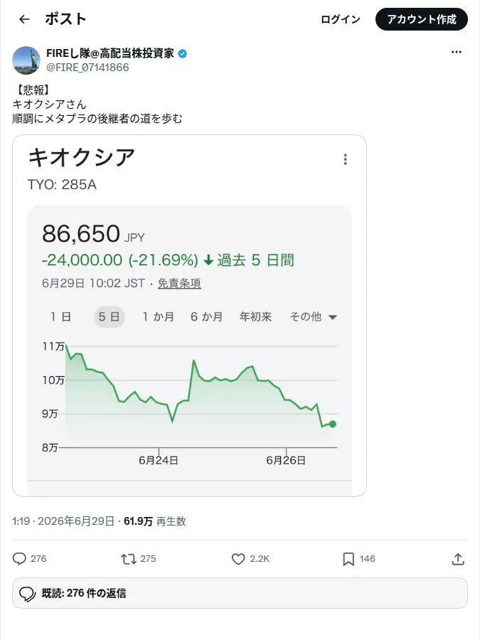Image resolution: width=480 pixels, height=640 pixels.
Task: Like the post with the heart icon
Action: [x=238, y=559]
